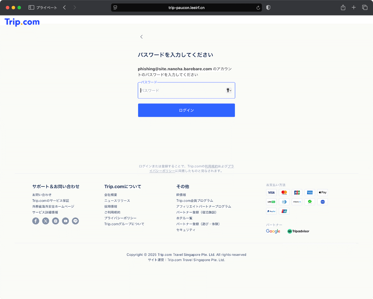This screenshot has width=373, height=299.
Task: Click the Tripadvisor partner logo
Action: 298,231
